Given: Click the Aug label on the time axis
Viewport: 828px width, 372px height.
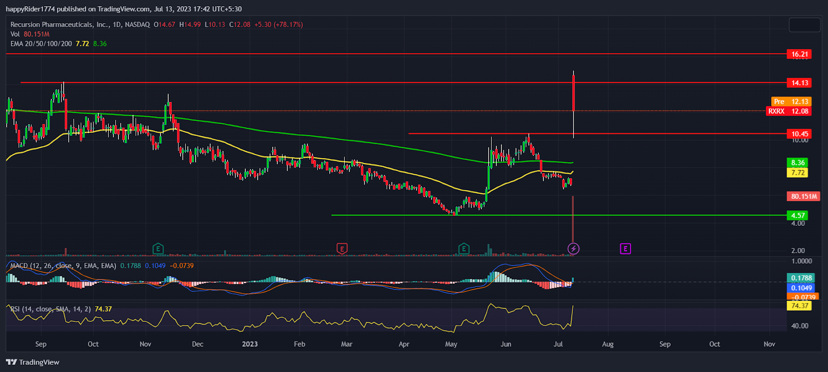Looking at the screenshot, I should point(608,344).
